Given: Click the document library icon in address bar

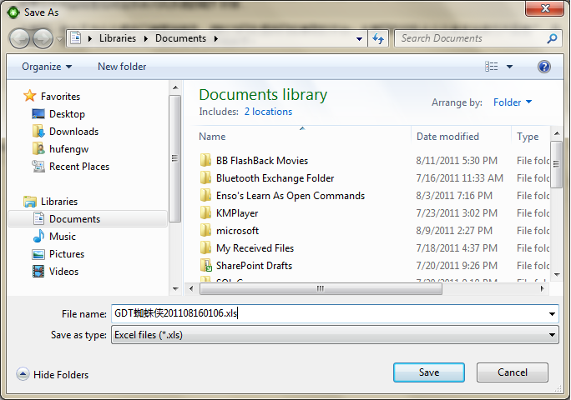Looking at the screenshot, I should 76,37.
